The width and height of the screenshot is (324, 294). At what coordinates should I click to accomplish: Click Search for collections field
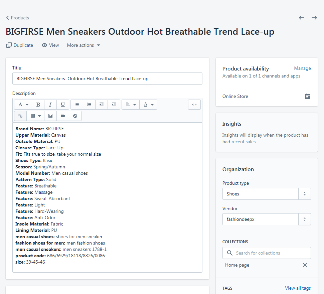[x=267, y=253]
